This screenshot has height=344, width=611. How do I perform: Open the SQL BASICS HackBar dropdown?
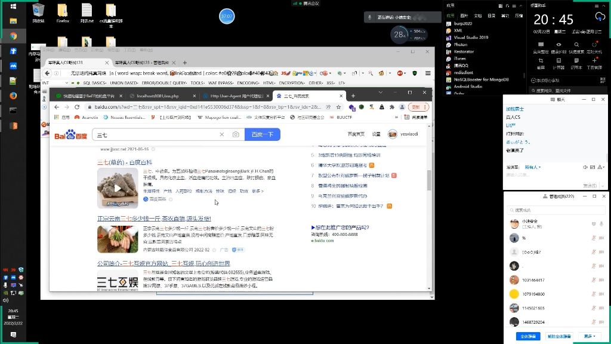point(95,82)
